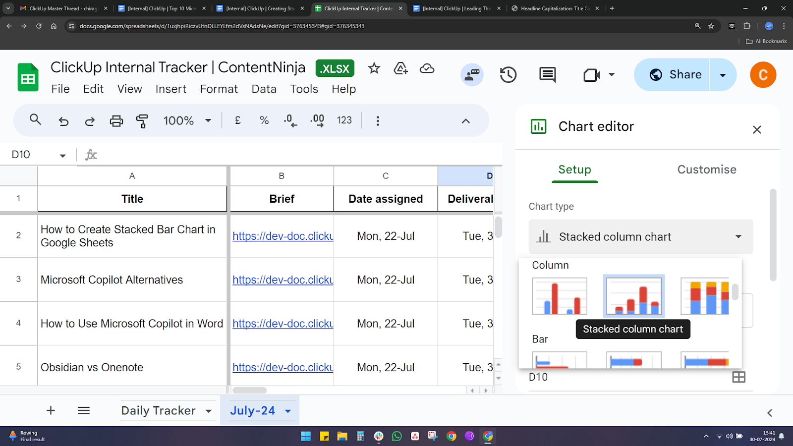Increase decimal places

317,120
